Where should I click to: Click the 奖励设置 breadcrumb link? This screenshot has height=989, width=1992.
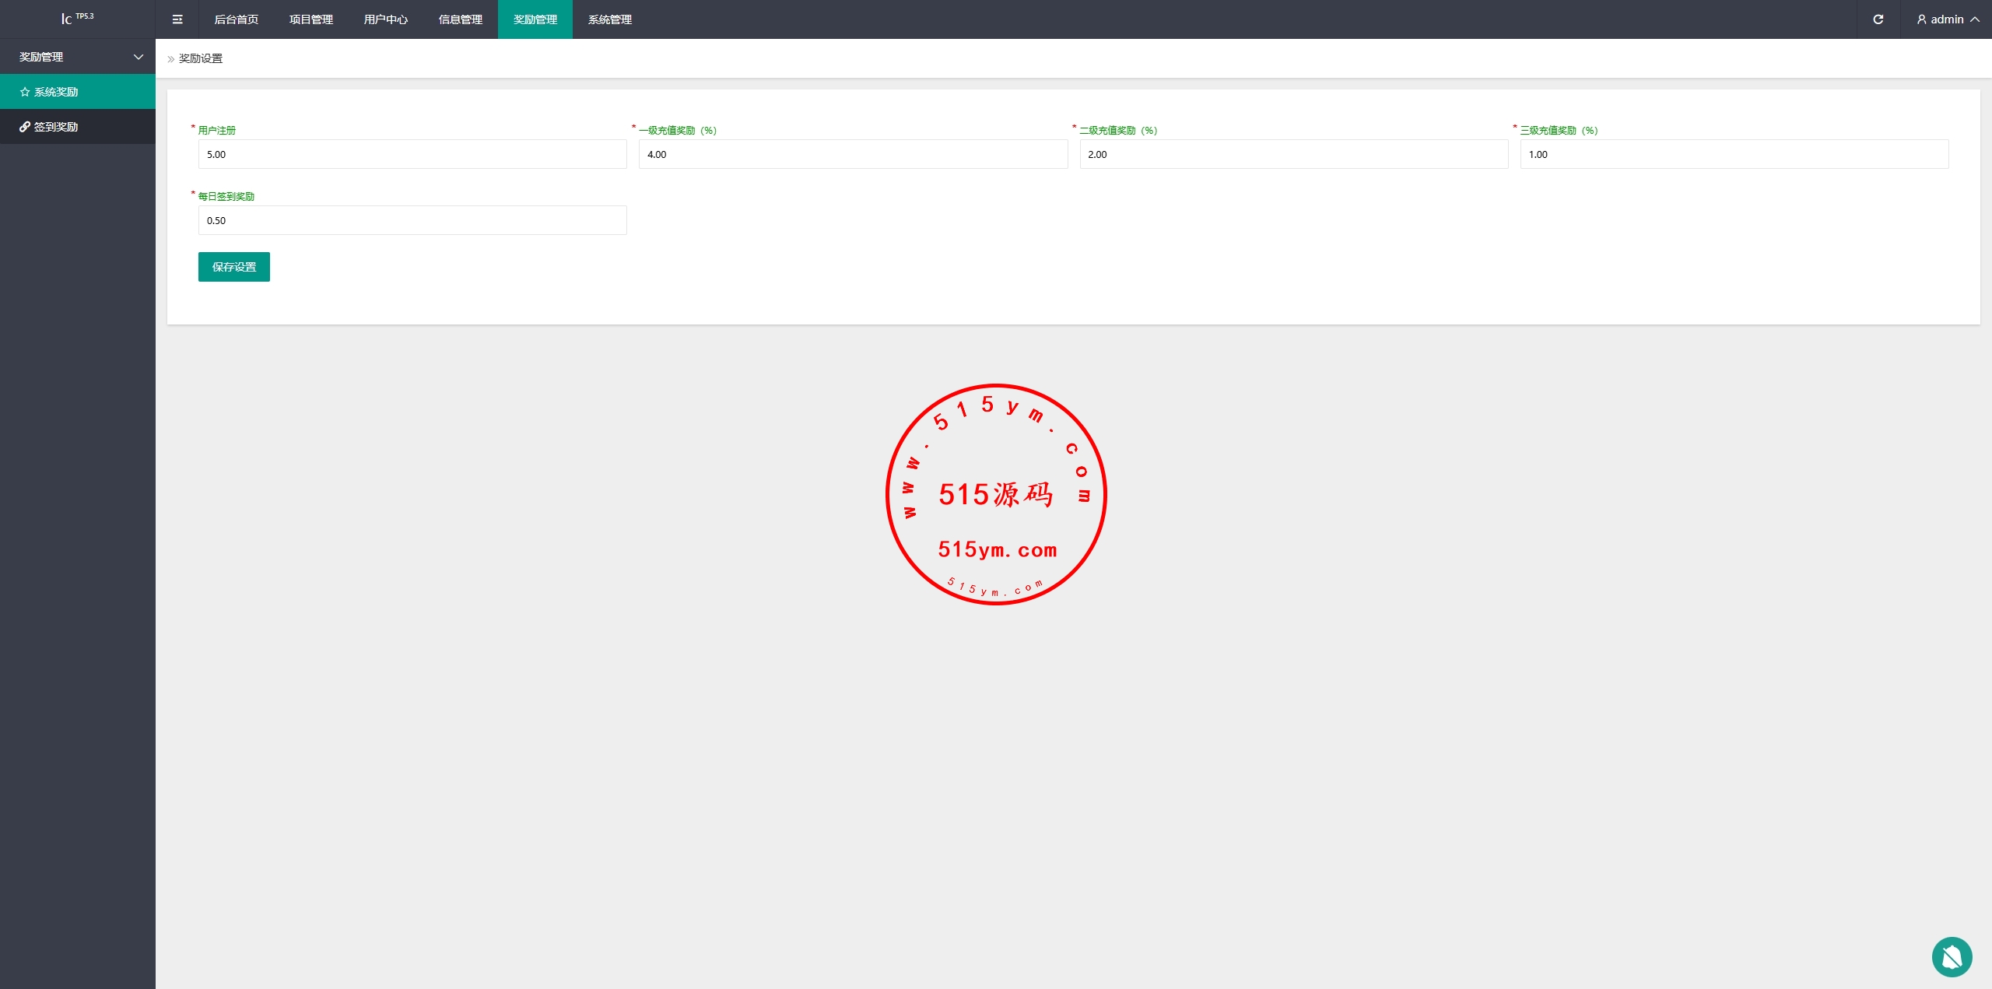(x=200, y=58)
